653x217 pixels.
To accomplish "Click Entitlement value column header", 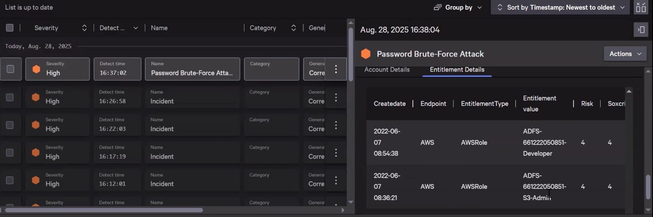I will click(x=539, y=104).
